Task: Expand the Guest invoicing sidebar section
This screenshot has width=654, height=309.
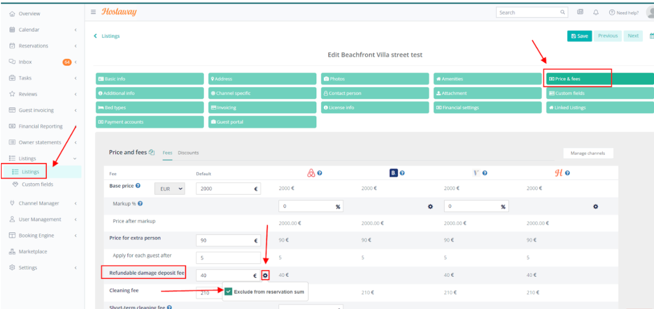Action: coord(76,110)
